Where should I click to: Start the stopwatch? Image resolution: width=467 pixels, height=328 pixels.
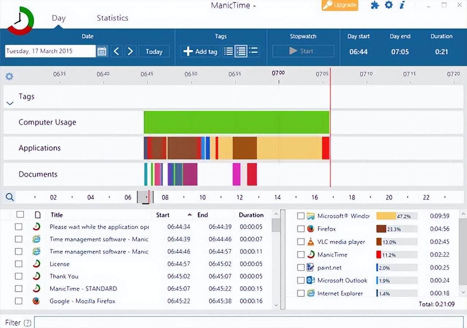[x=303, y=51]
